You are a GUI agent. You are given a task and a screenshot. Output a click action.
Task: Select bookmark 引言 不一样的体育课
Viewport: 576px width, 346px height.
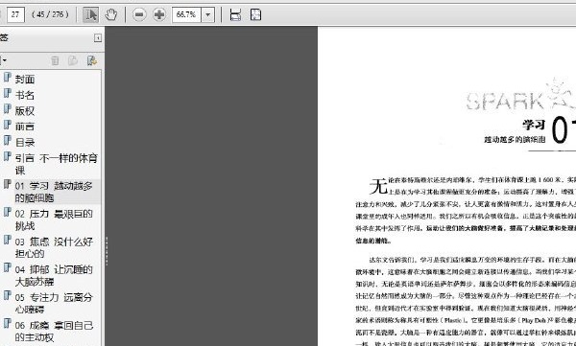[57, 164]
